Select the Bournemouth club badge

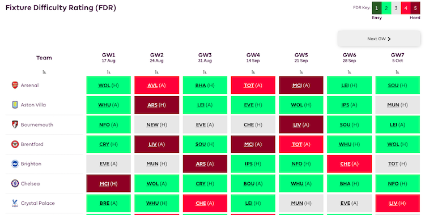click(x=15, y=124)
